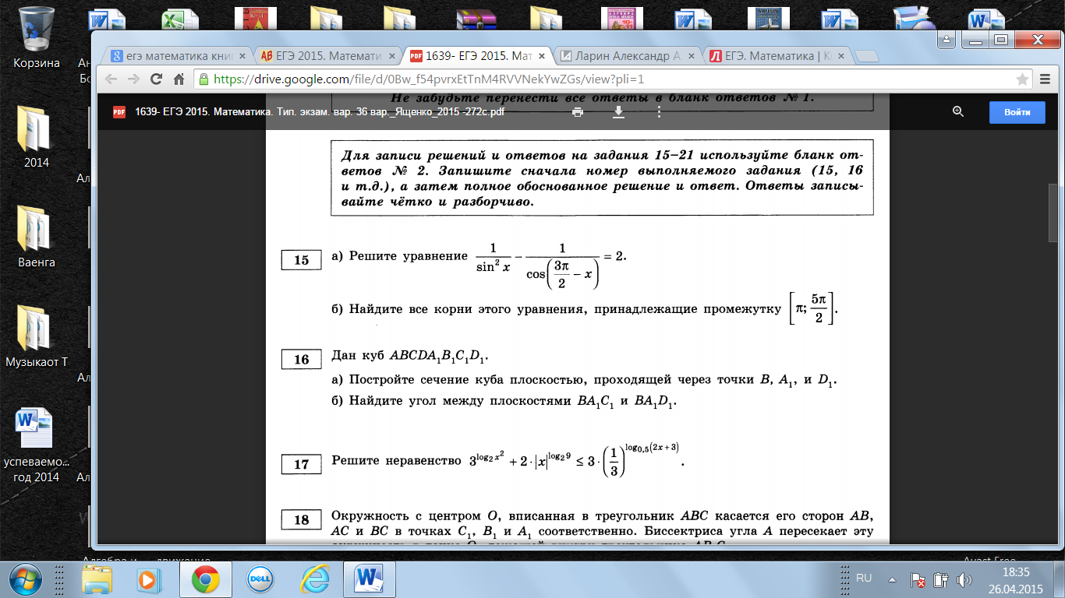This screenshot has width=1065, height=598.
Task: Launch Internet Explorer from taskbar
Action: click(313, 579)
